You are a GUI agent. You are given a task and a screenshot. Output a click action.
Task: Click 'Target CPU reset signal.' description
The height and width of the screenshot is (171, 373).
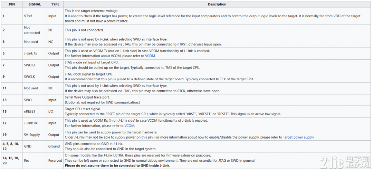[83, 109]
